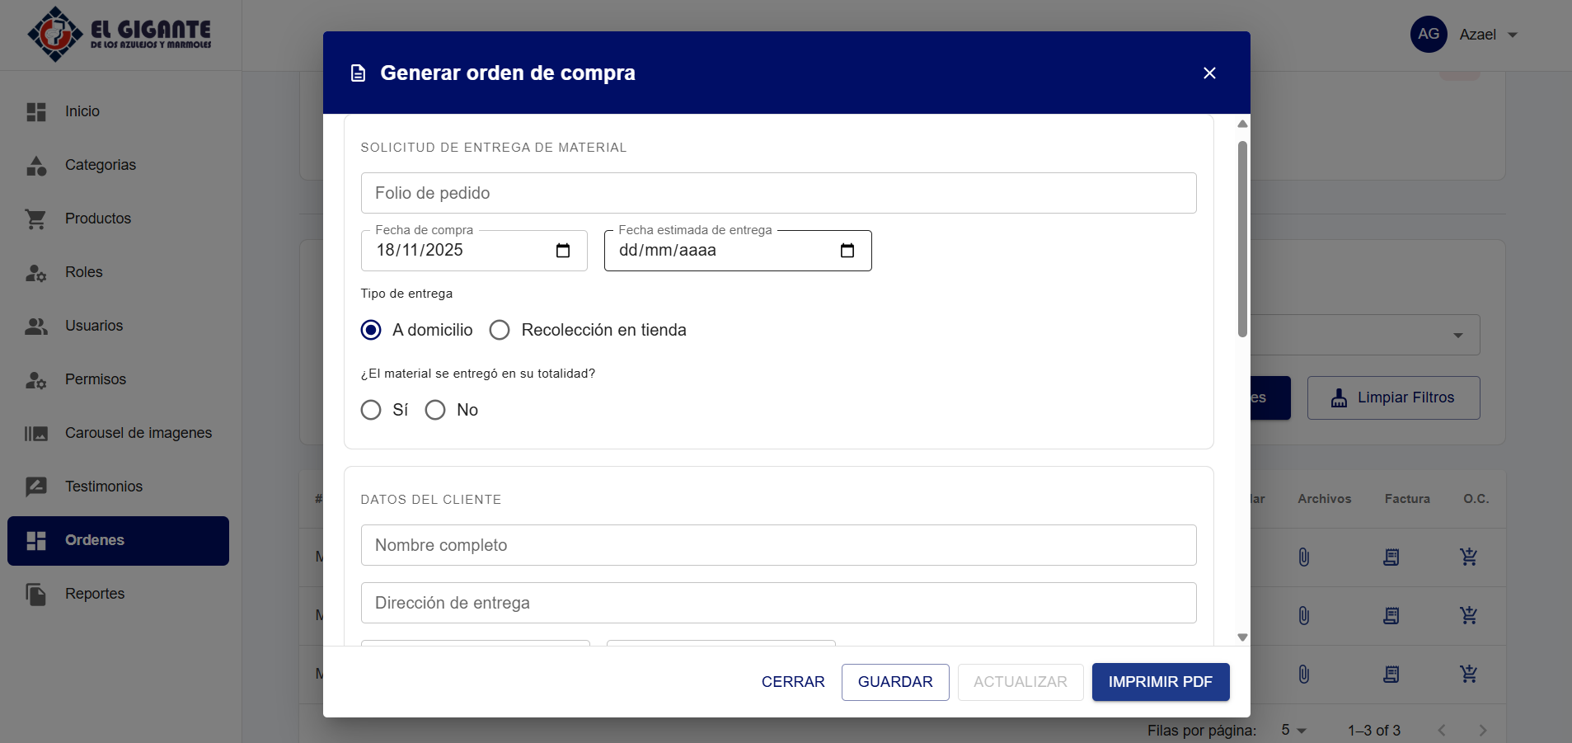Click IMPRIMIR PDF to print the order
Image resolution: width=1572 pixels, height=743 pixels.
tap(1160, 682)
